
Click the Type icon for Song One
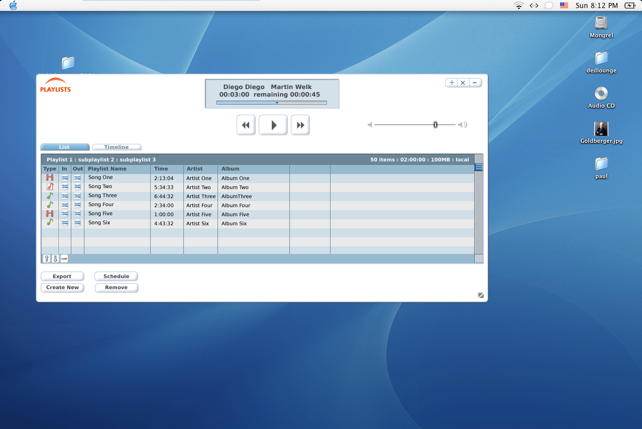(50, 178)
